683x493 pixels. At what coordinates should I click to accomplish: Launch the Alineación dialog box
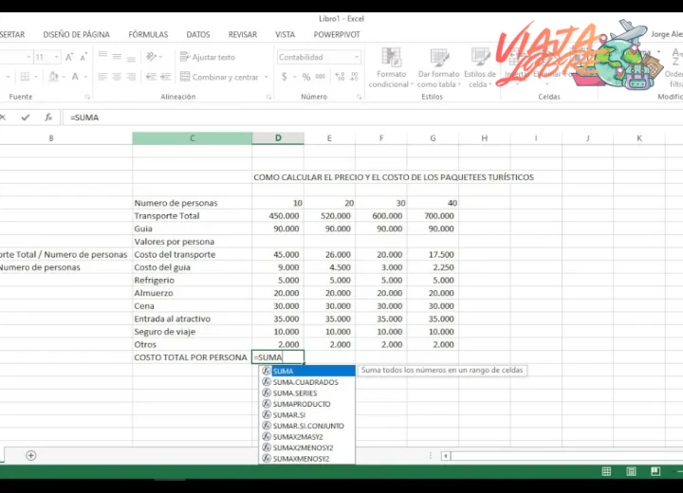268,97
